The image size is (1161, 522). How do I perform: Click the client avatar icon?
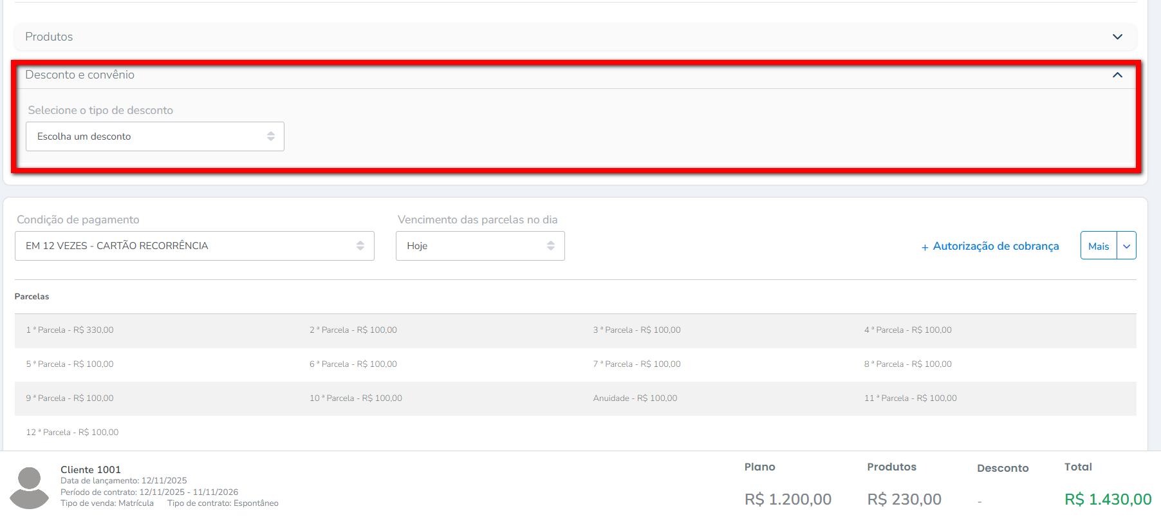pos(30,487)
